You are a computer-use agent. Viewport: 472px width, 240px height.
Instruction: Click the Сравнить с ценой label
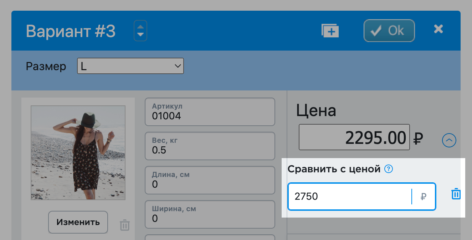point(334,169)
